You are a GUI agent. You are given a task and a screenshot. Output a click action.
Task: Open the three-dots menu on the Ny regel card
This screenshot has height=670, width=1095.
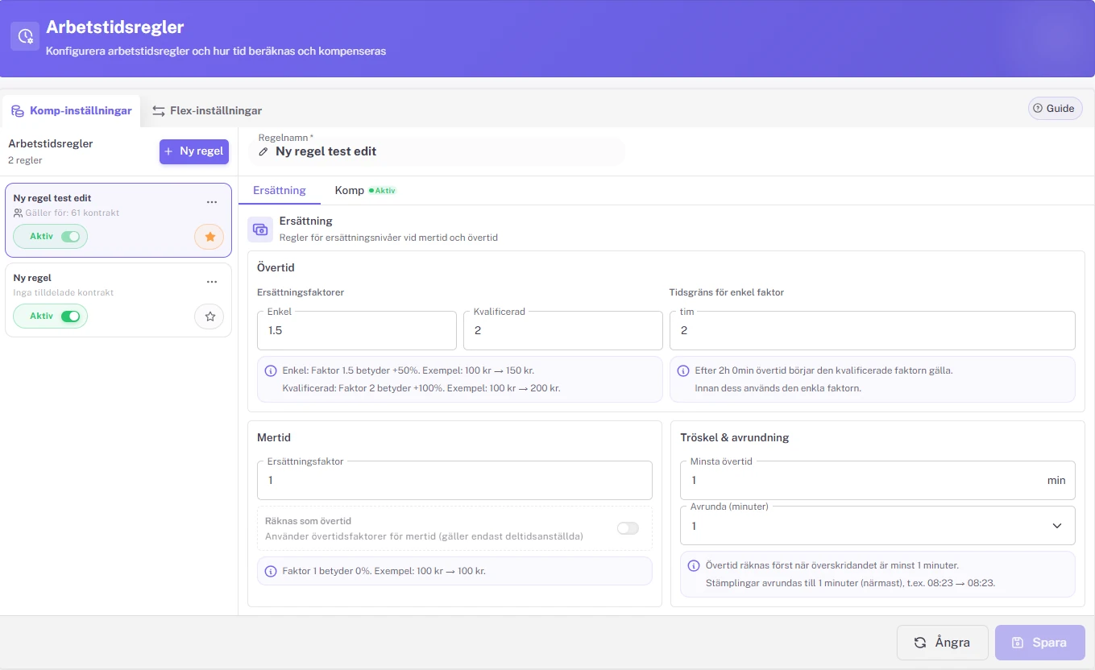coord(212,282)
